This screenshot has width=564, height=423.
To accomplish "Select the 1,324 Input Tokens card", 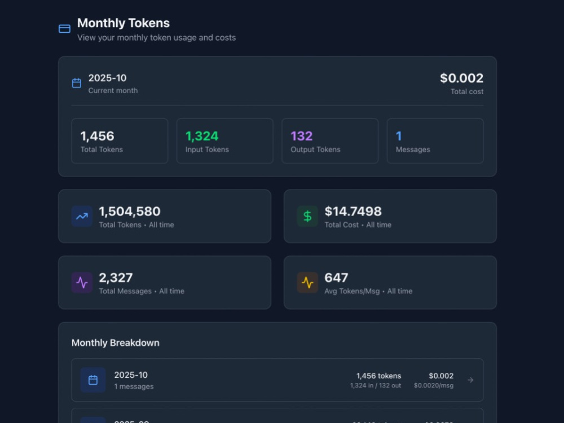I will point(225,141).
